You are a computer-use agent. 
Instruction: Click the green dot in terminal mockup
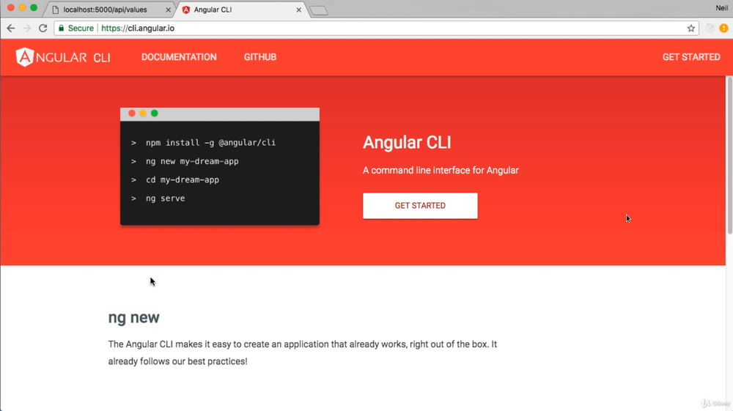pos(154,114)
